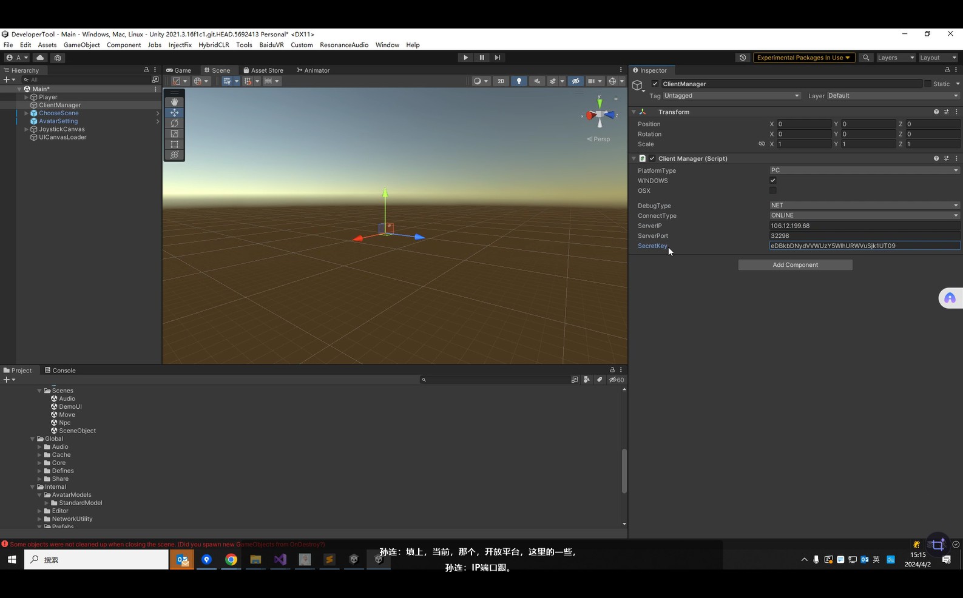Click the Pause button

coord(482,58)
